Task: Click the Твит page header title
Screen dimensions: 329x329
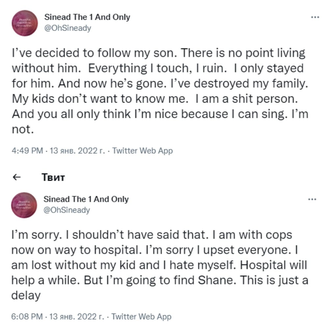Action: pos(54,177)
